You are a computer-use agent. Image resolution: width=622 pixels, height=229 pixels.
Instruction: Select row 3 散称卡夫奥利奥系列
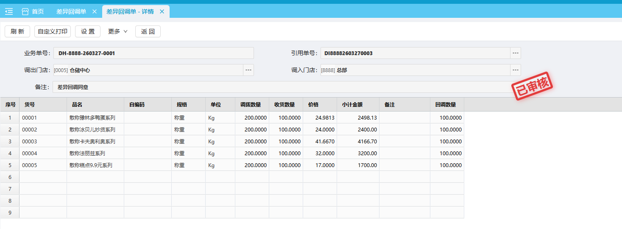pyautogui.click(x=92, y=141)
